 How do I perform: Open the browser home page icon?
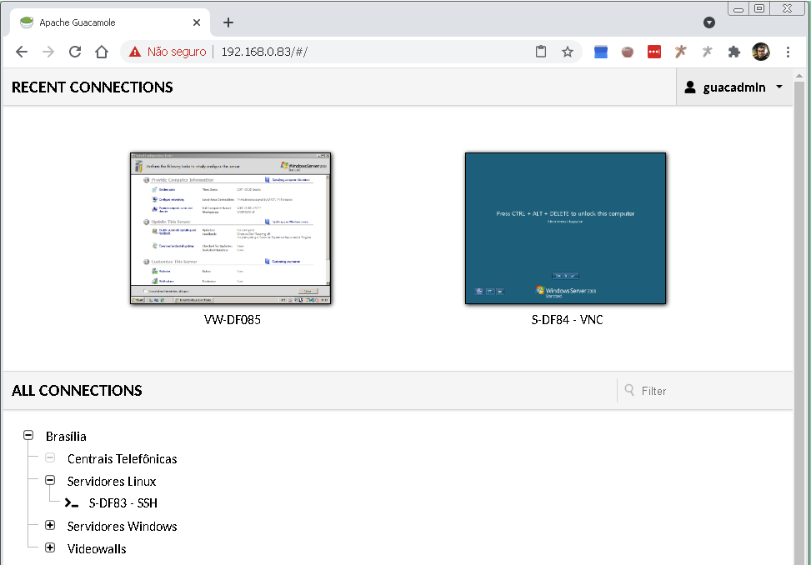(102, 52)
